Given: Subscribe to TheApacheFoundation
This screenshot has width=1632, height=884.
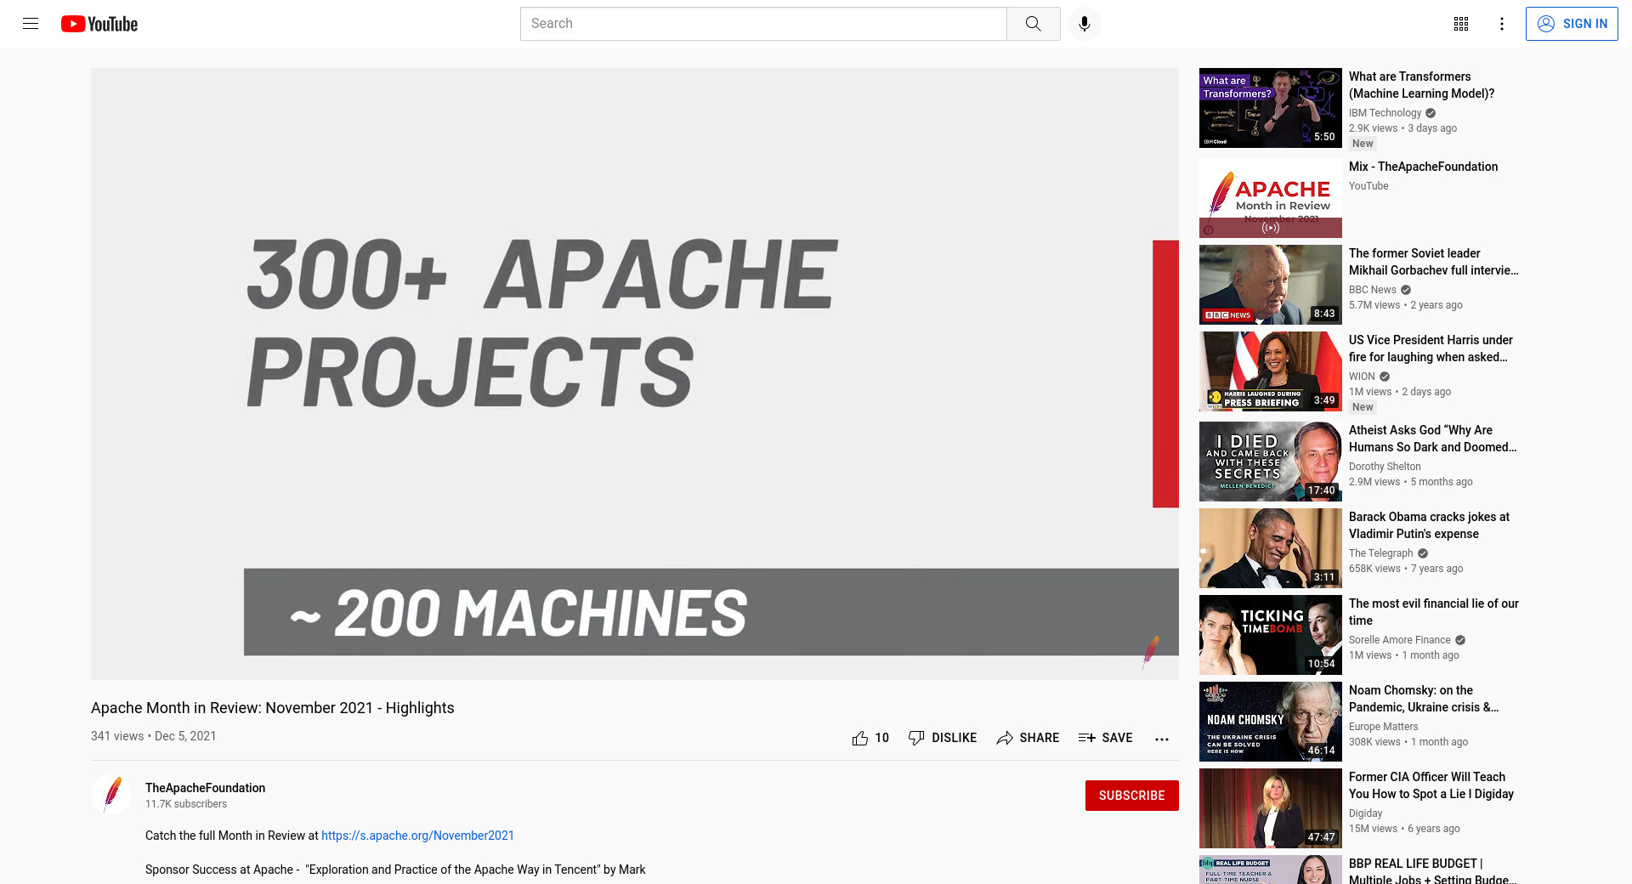Looking at the screenshot, I should 1131,796.
